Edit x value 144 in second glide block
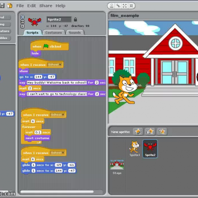The image size is (198, 198). [x=59, y=171]
